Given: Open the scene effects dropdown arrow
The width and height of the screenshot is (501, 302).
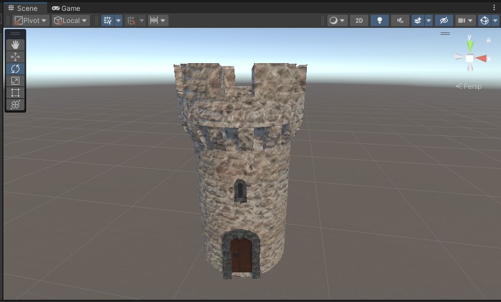Looking at the screenshot, I should pos(429,20).
